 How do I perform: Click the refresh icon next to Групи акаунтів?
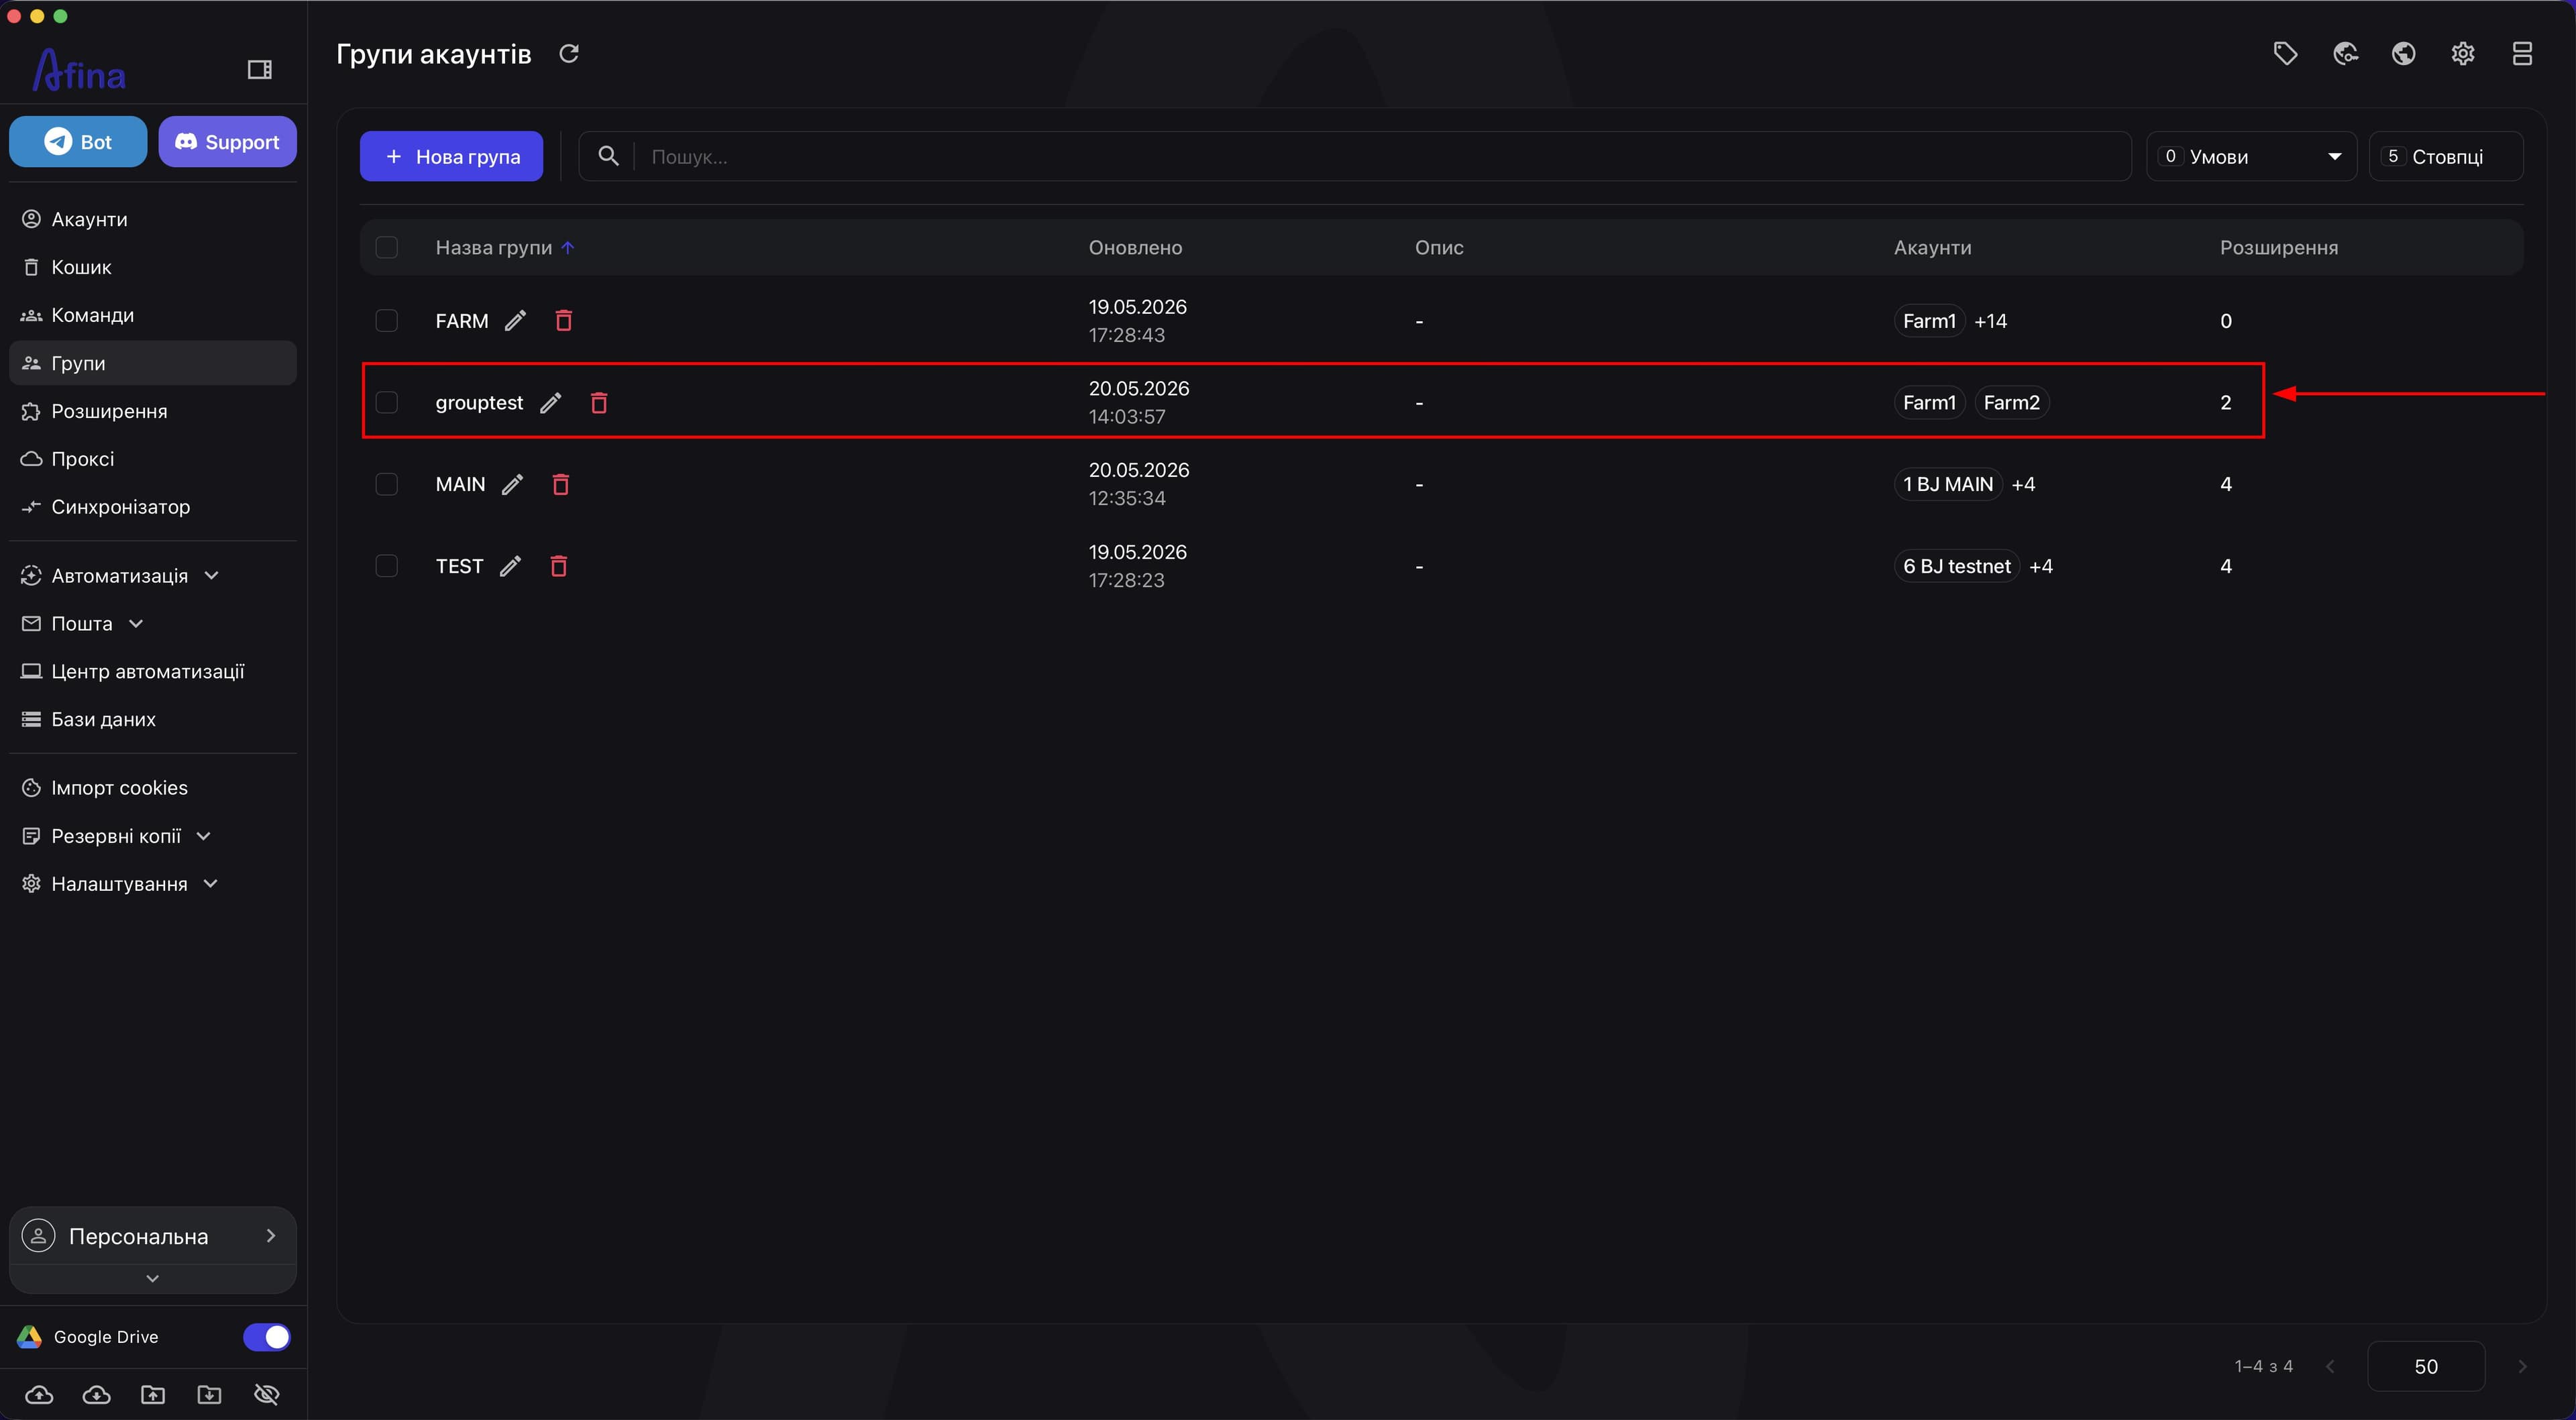tap(569, 54)
